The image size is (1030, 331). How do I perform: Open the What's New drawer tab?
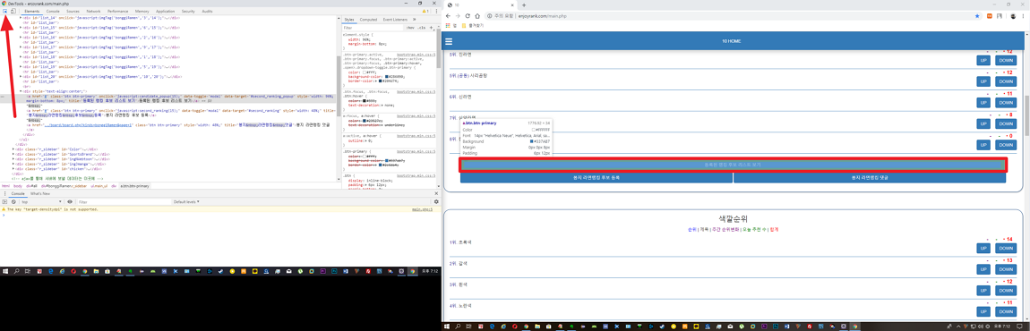[39, 194]
